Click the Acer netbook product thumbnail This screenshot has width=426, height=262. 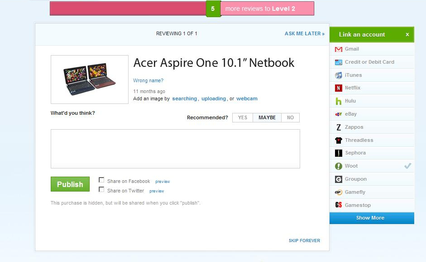(89, 80)
